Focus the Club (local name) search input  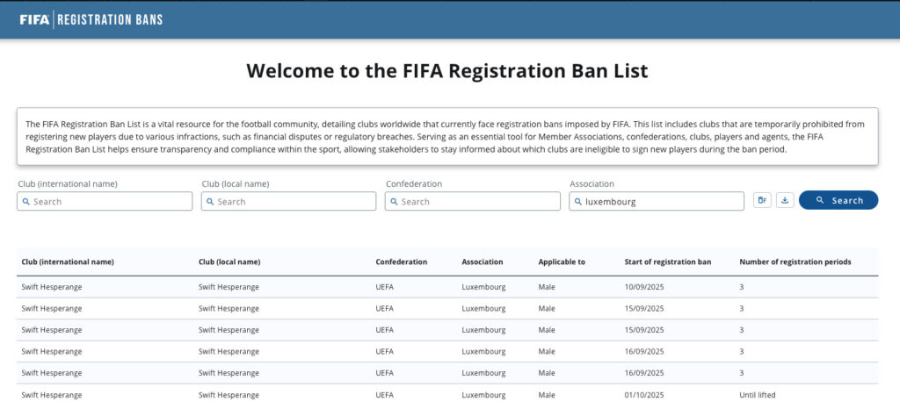point(294,202)
